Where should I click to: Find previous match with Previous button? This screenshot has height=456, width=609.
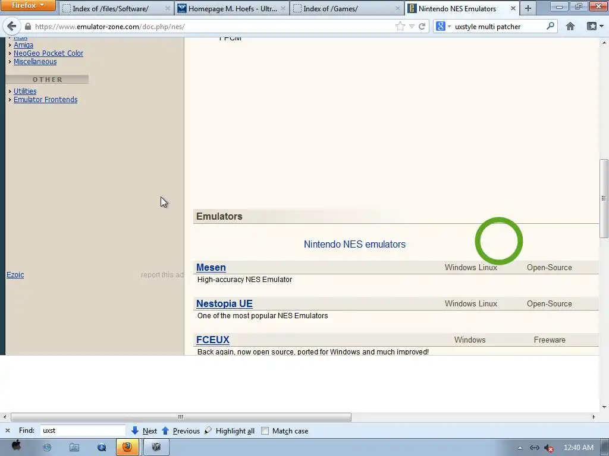[x=181, y=431]
